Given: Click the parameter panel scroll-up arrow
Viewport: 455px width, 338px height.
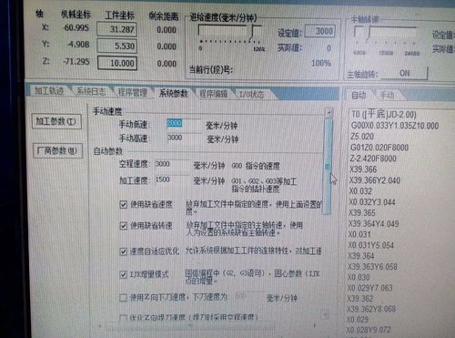Looking at the screenshot, I should (329, 112).
